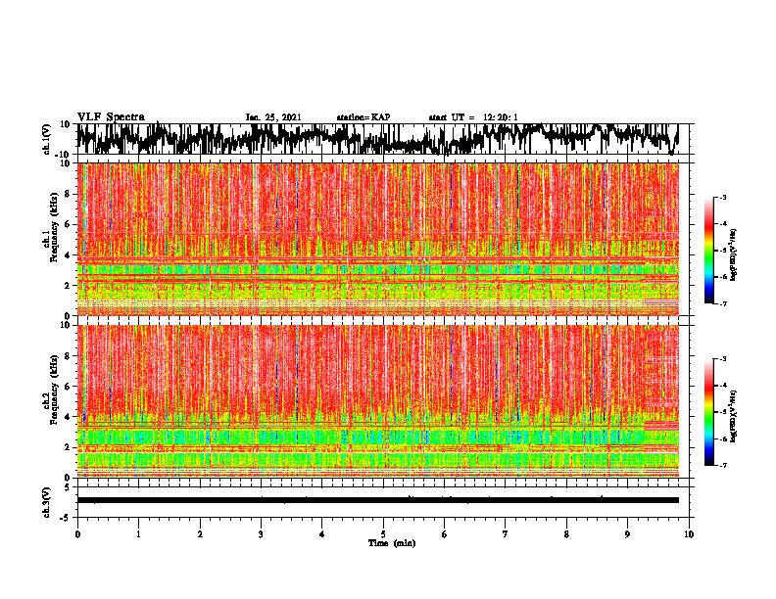Click the 'station=KAP' label
776x599 pixels.
pos(364,117)
